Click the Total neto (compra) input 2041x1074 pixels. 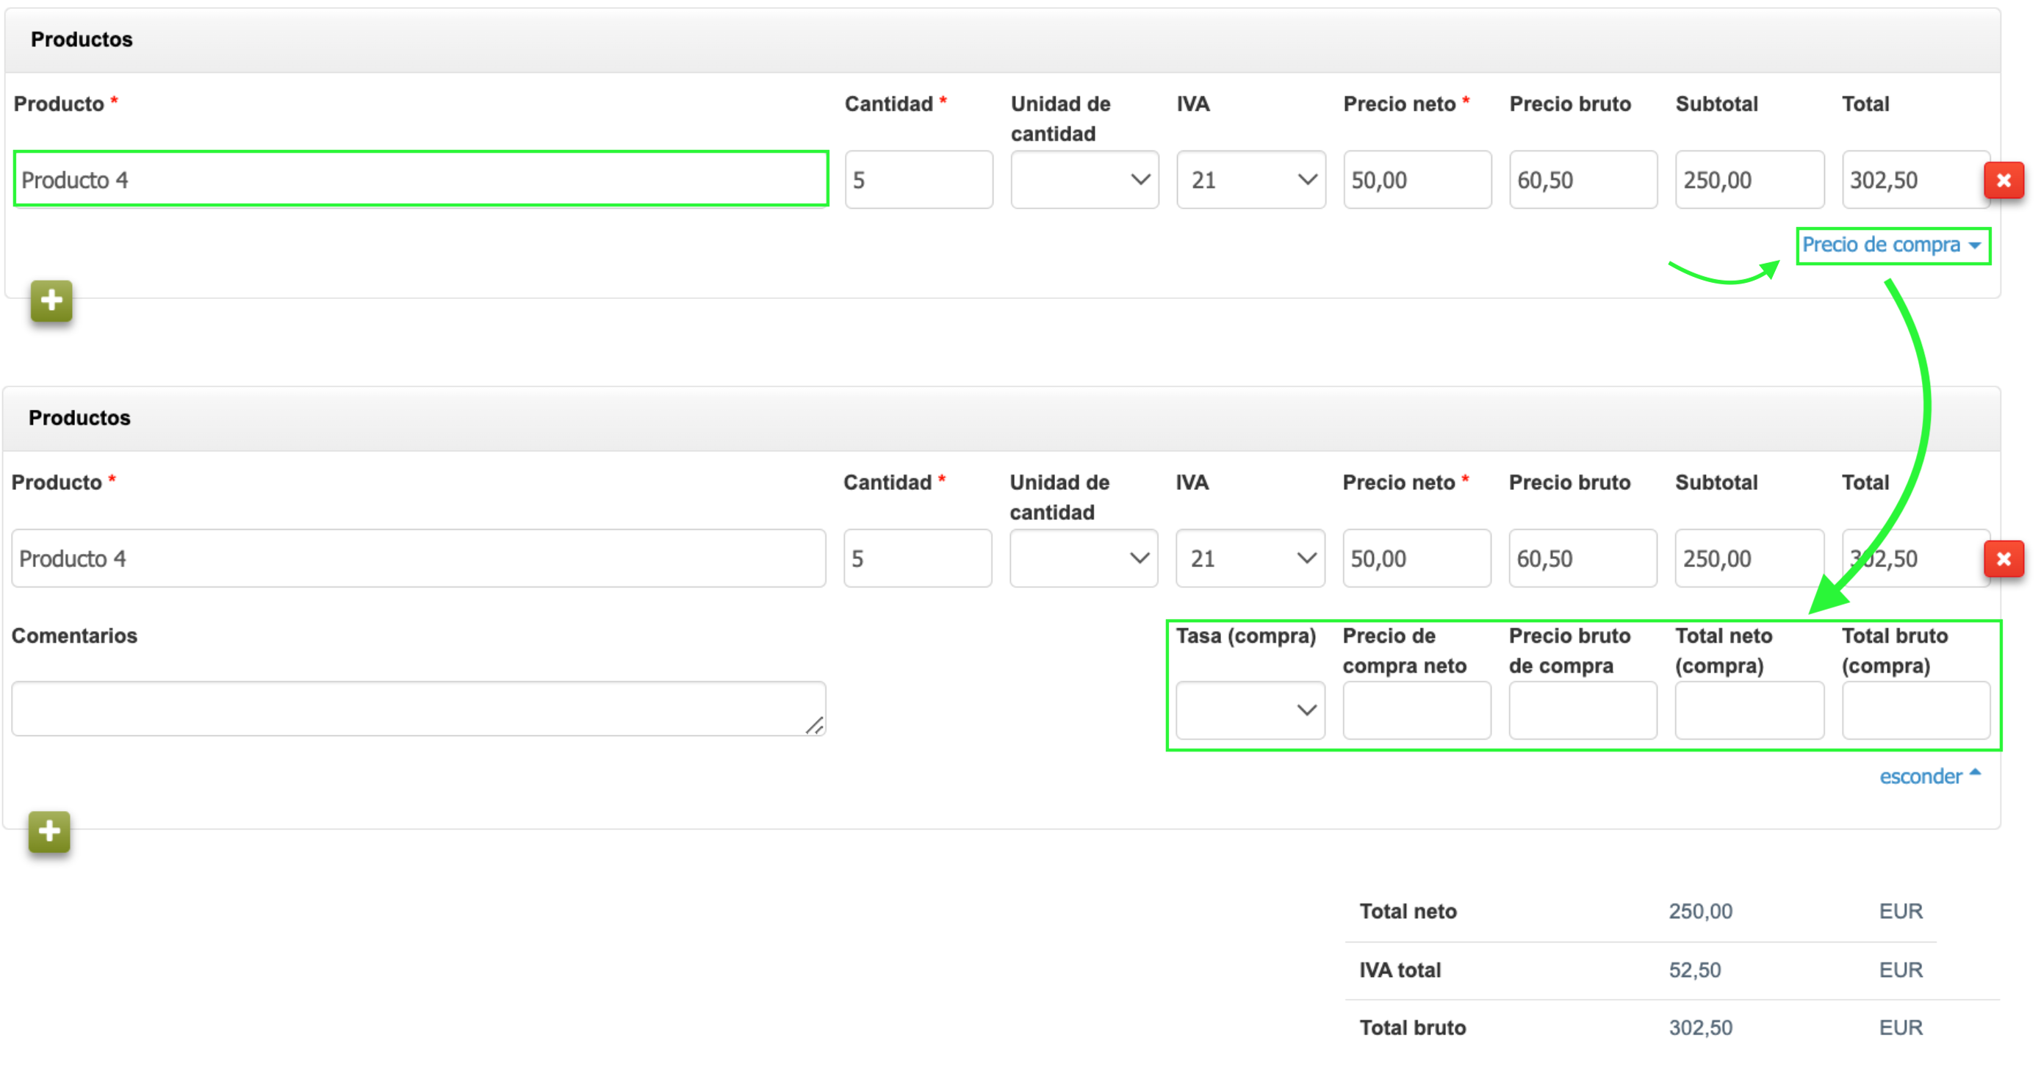1749,710
